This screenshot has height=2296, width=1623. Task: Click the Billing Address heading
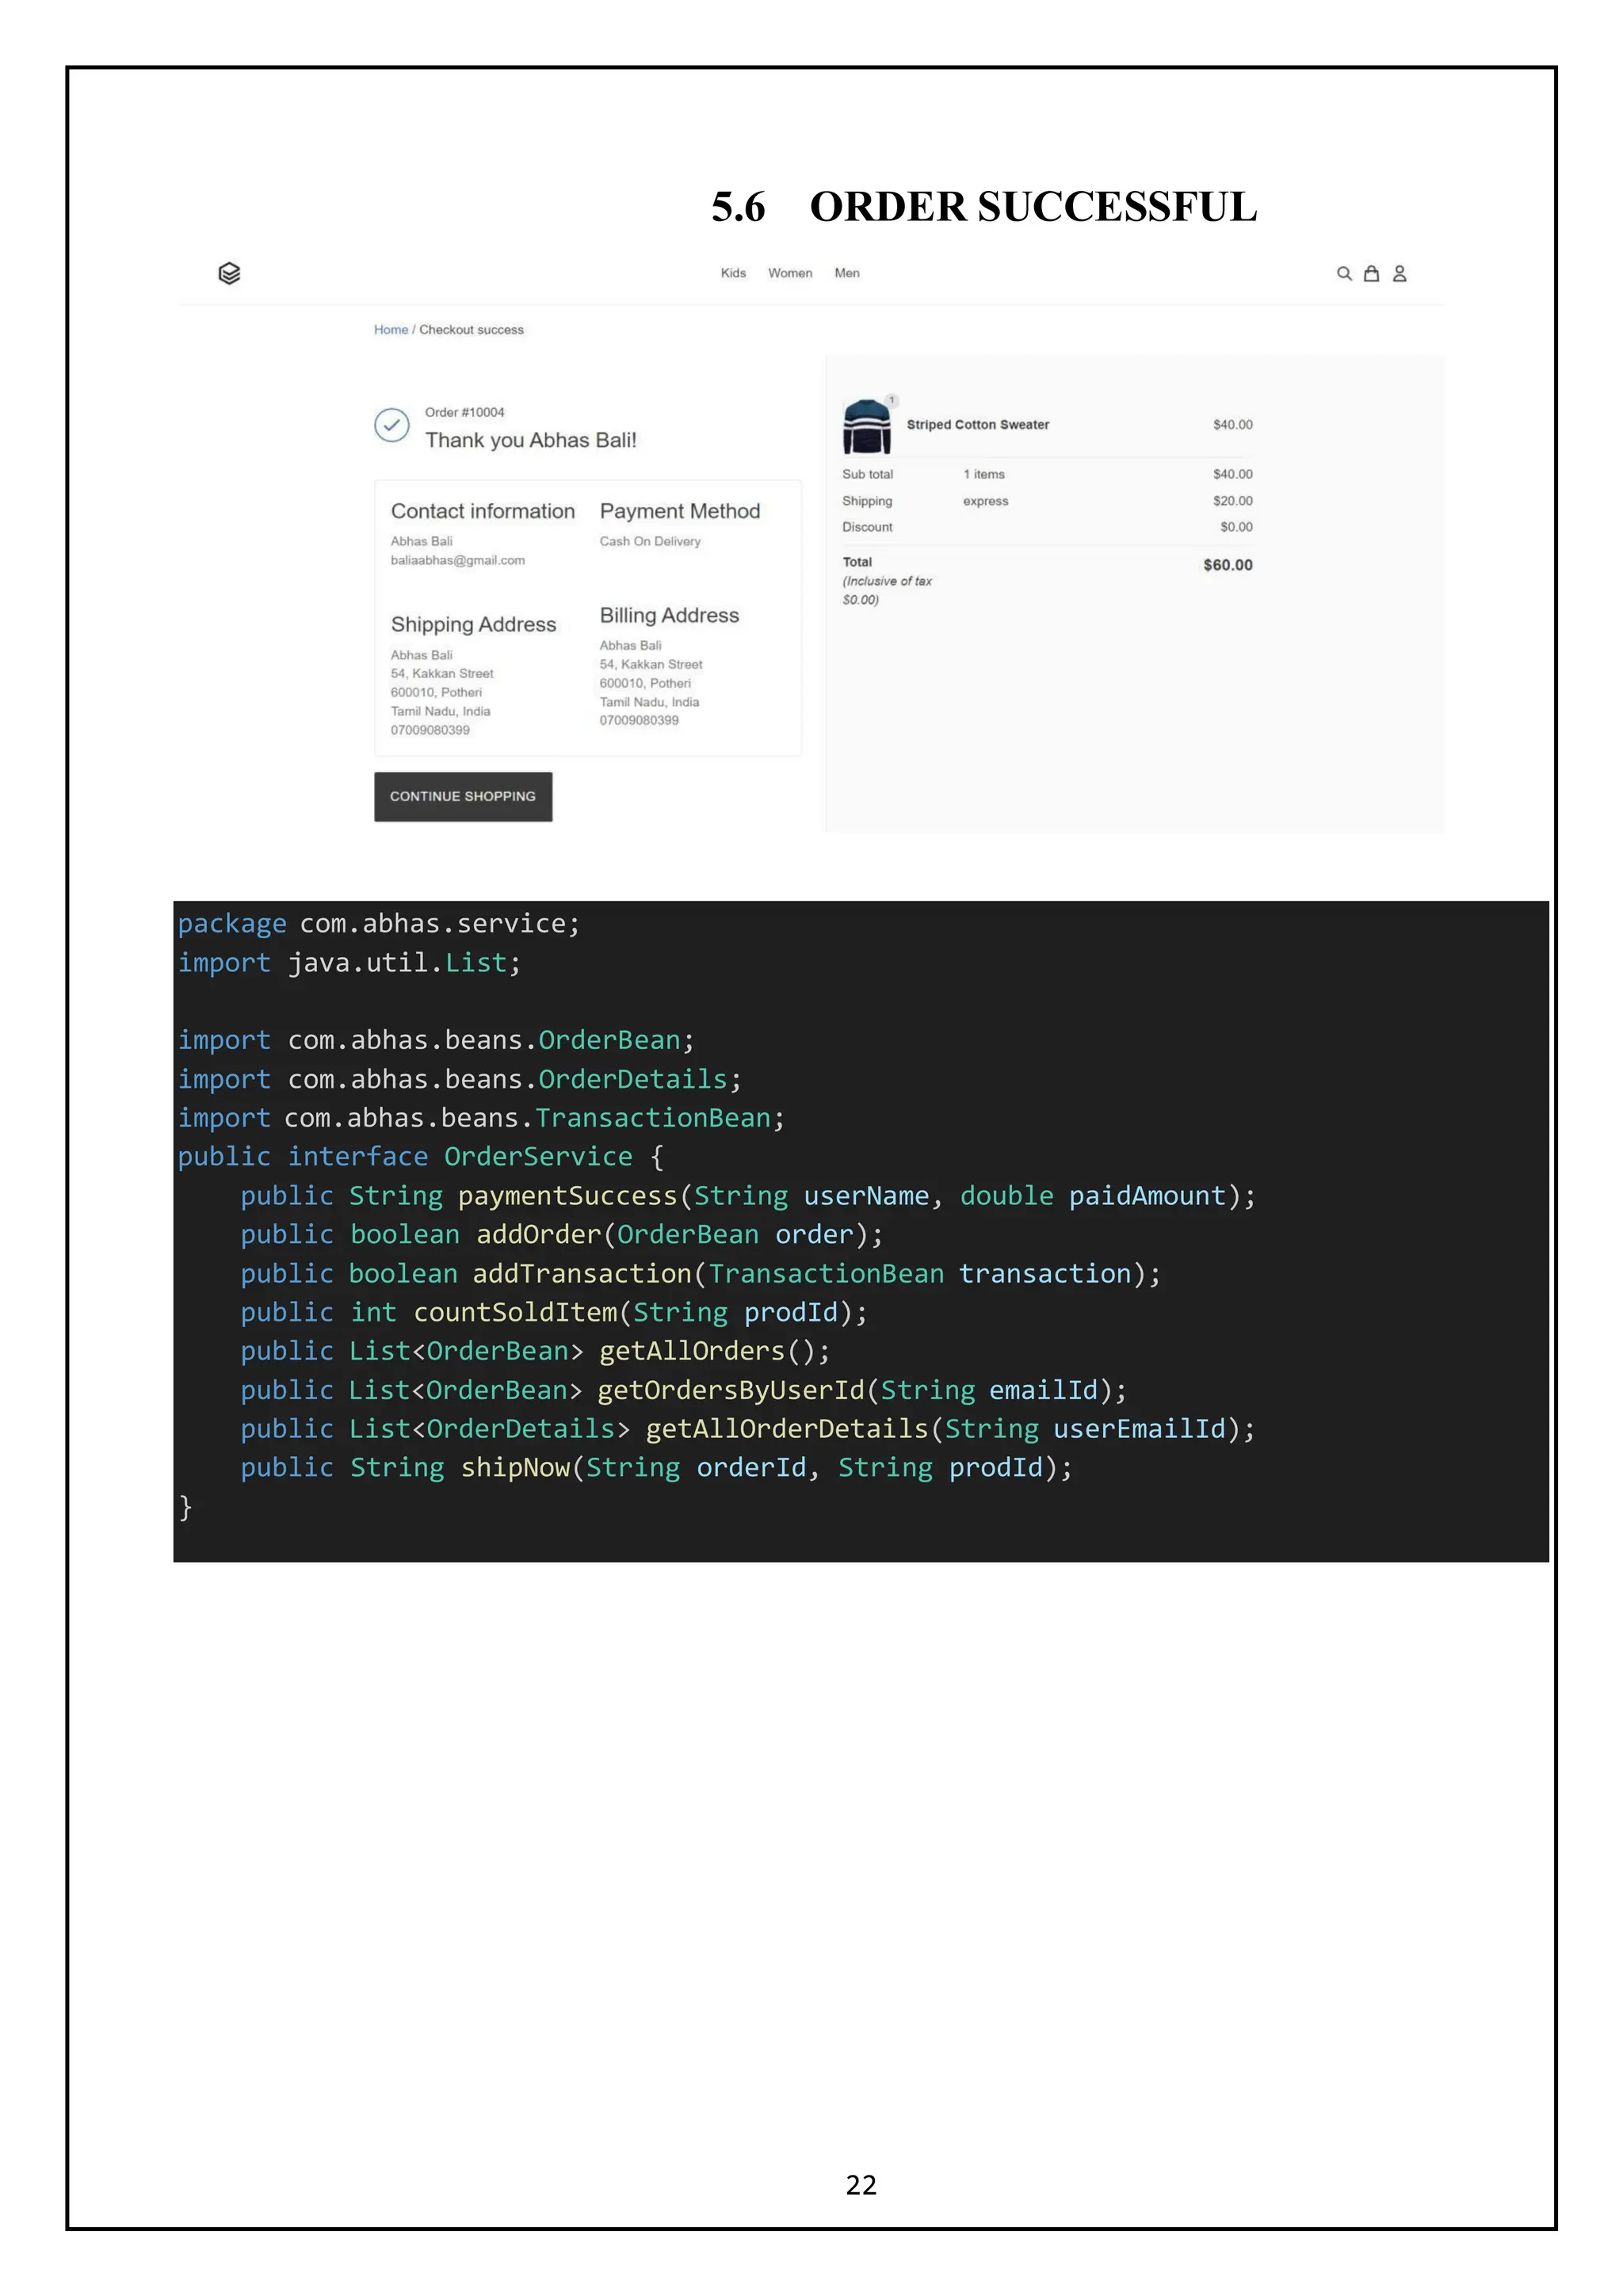[x=669, y=615]
